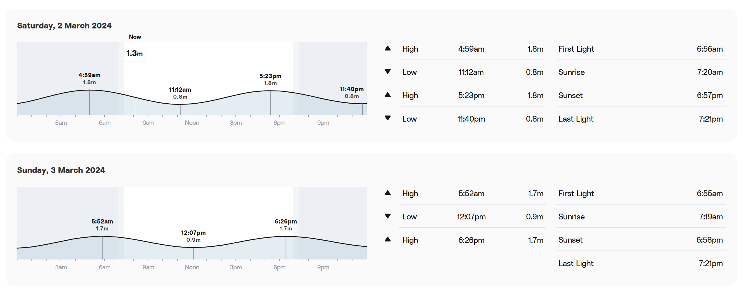Click the up arrow beside Saturday 5:23pm High
Viewport: 746px width, 294px height.
click(387, 95)
